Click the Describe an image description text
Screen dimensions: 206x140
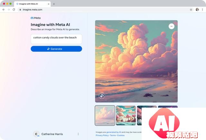[55, 29]
